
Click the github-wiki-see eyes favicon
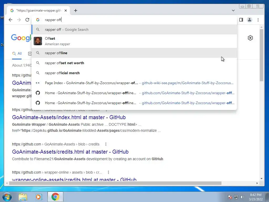38,83
